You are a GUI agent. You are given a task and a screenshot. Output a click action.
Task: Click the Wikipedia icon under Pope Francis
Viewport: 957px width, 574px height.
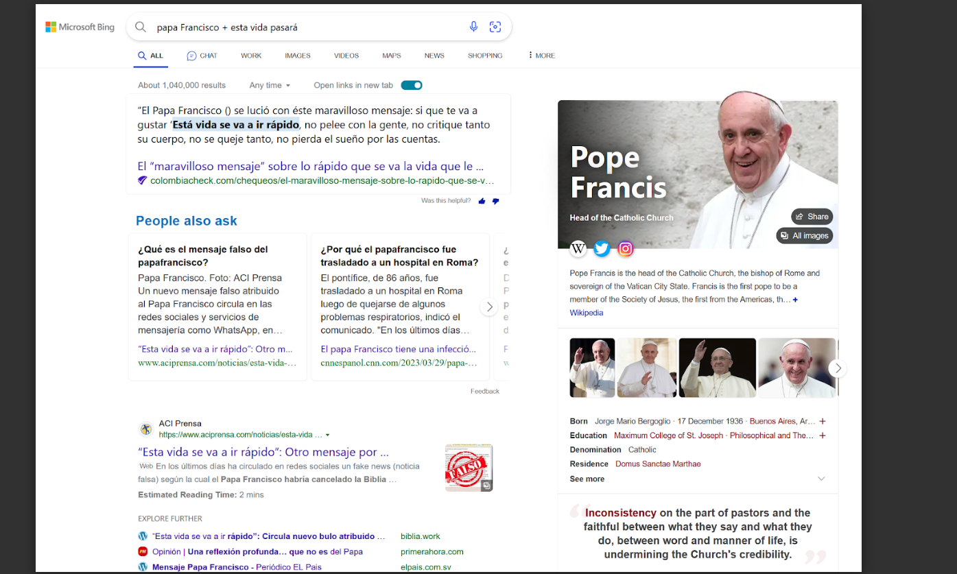578,248
